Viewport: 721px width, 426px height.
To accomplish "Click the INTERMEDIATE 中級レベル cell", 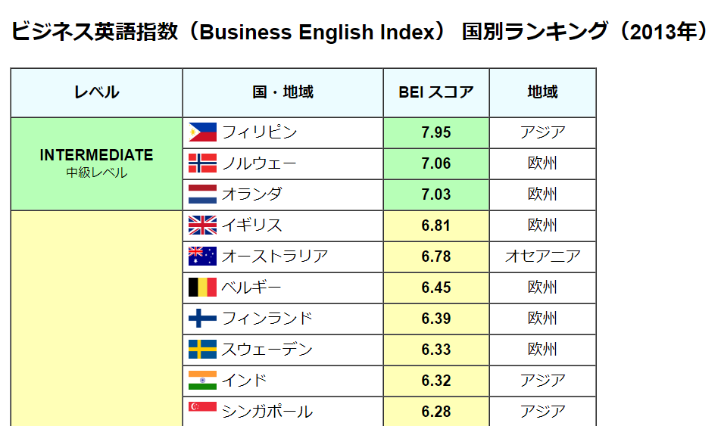I will pos(97,164).
